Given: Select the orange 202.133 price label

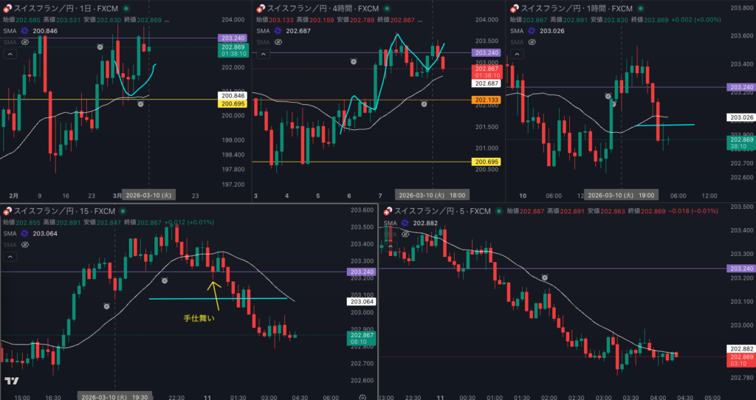Looking at the screenshot, I should pyautogui.click(x=484, y=100).
